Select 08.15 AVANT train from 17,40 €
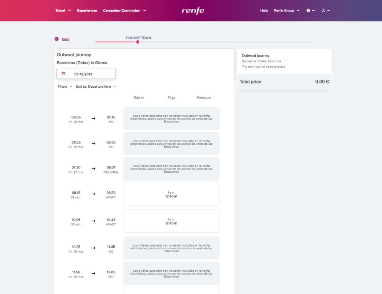 [x=171, y=194]
